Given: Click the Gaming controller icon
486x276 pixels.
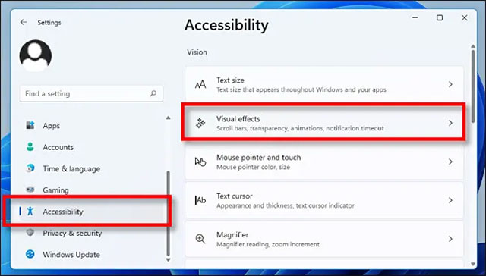Looking at the screenshot, I should pos(30,190).
